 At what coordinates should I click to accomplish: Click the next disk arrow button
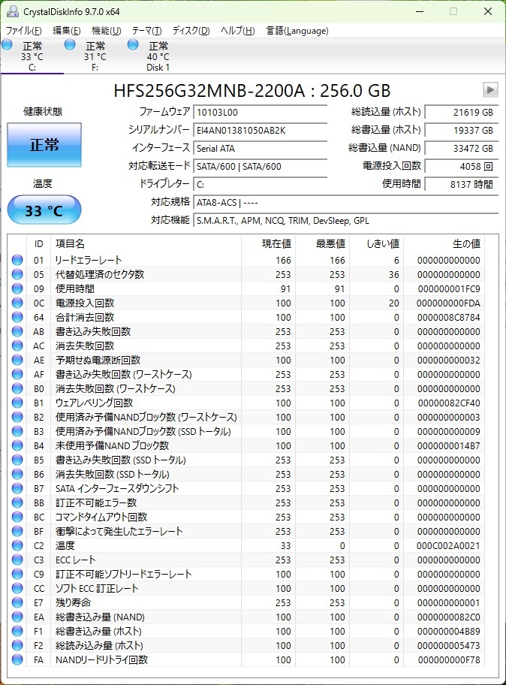click(x=490, y=89)
